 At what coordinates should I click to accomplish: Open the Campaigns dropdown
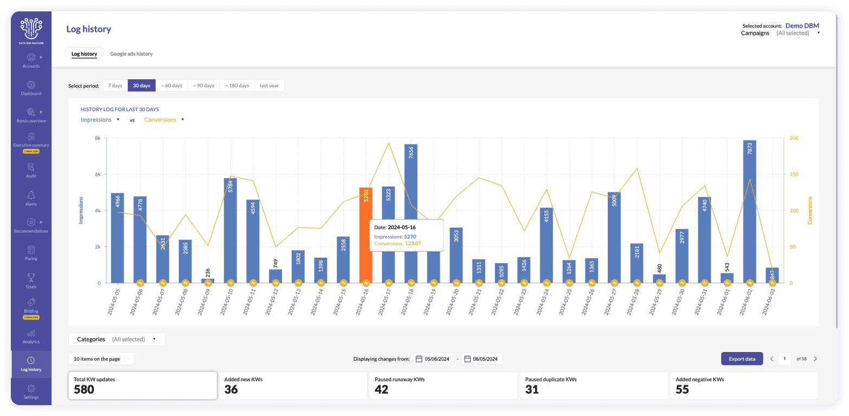point(796,33)
